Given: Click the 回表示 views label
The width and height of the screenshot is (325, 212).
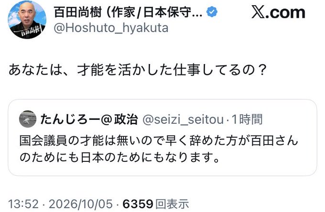Looking at the screenshot, I should tap(172, 204).
